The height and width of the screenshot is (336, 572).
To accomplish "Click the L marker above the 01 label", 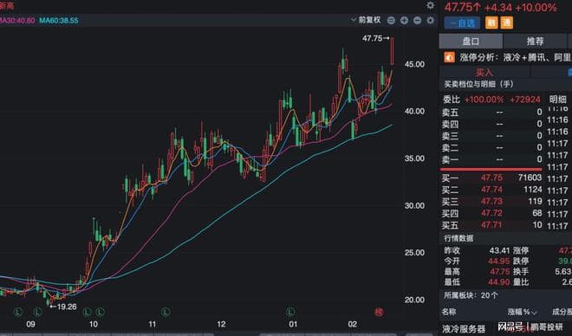I will tap(290, 312).
